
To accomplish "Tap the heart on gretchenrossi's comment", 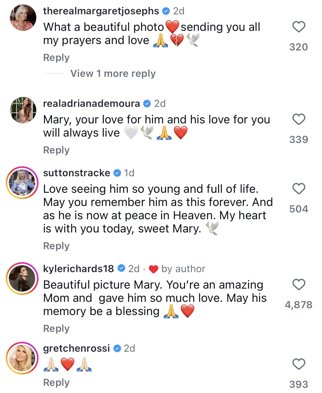I will pyautogui.click(x=299, y=364).
